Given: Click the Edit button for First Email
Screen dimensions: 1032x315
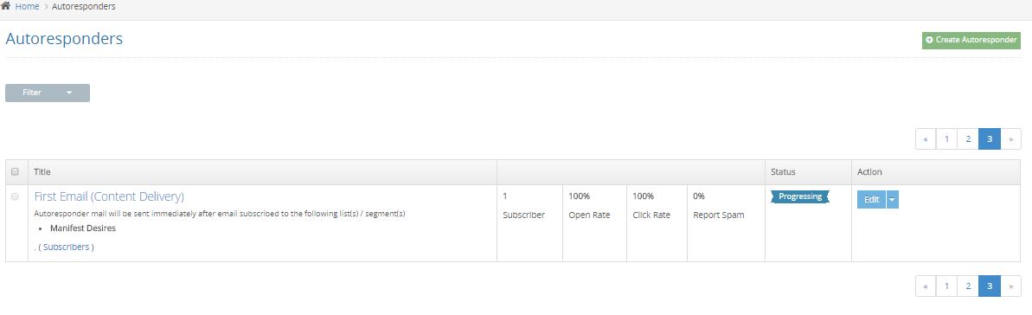Looking at the screenshot, I should click(x=871, y=200).
